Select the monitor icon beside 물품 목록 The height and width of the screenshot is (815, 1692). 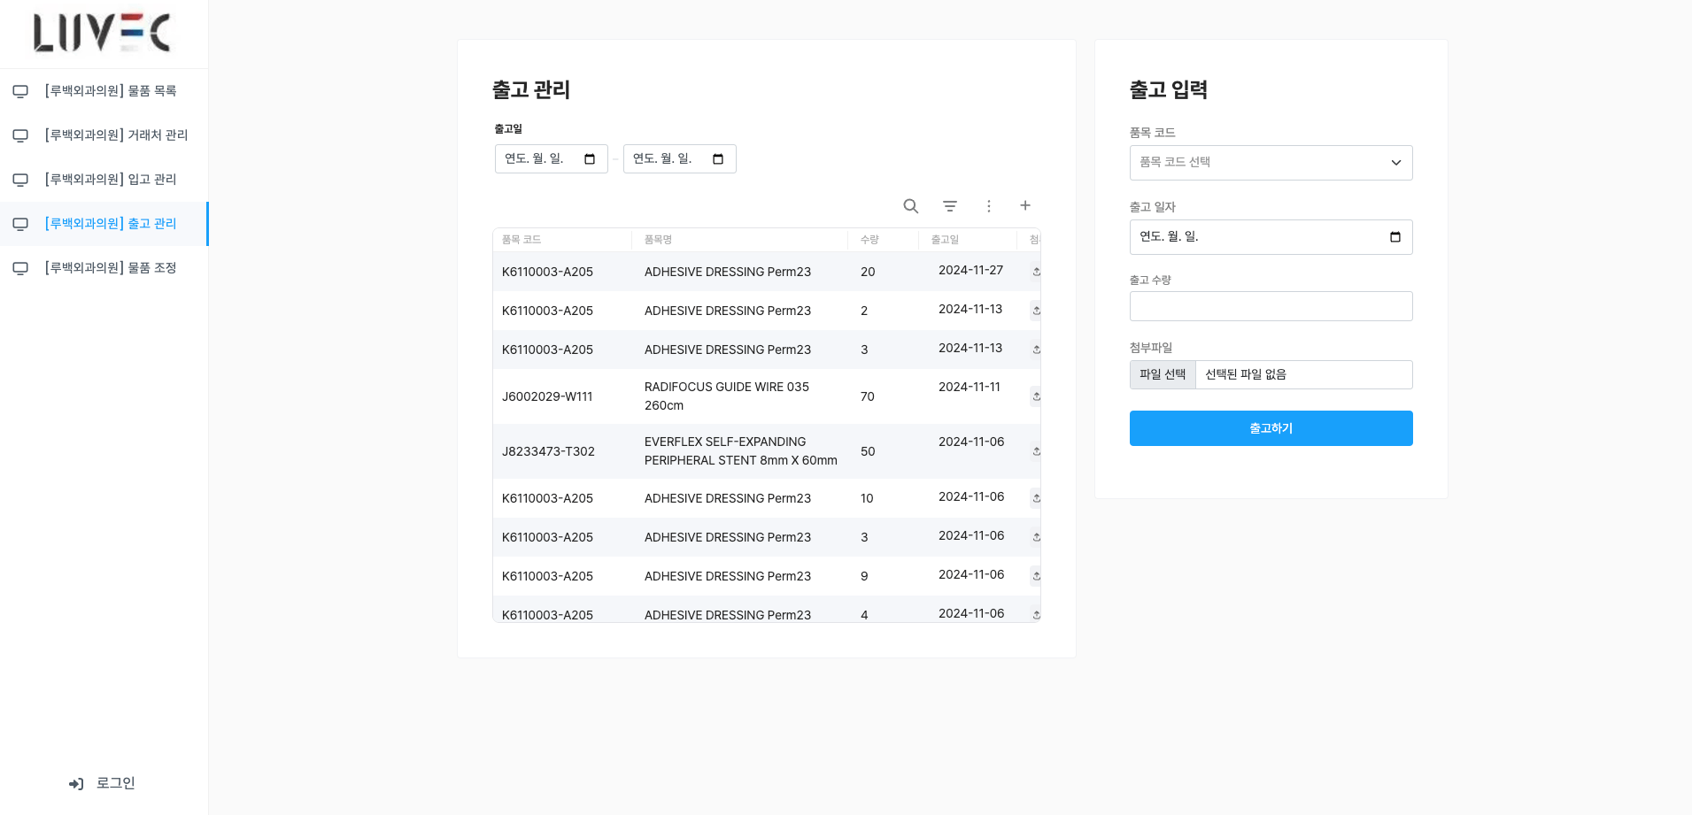click(20, 90)
